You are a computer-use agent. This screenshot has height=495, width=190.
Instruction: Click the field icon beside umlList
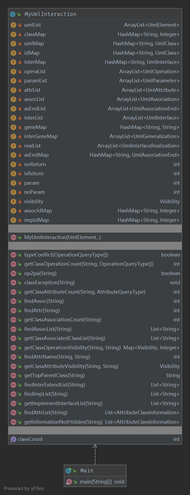[x=13, y=25]
